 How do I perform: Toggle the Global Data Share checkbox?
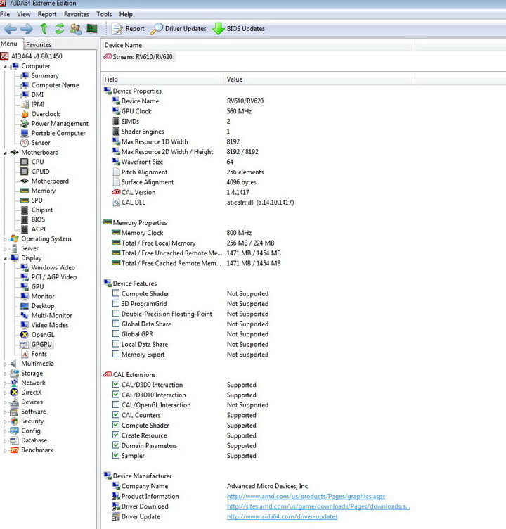[116, 323]
